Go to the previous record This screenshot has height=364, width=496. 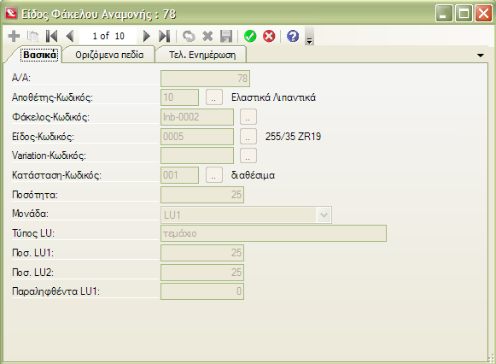point(70,36)
